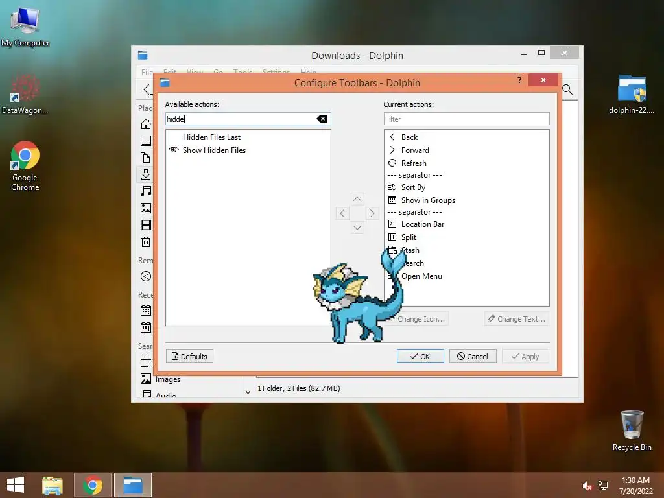
Task: Confirm with the OK button
Action: tap(420, 356)
